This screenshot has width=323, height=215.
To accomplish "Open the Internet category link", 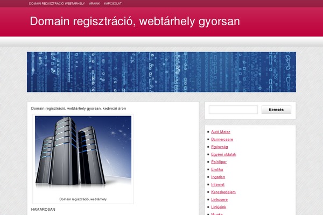I will 217,184.
